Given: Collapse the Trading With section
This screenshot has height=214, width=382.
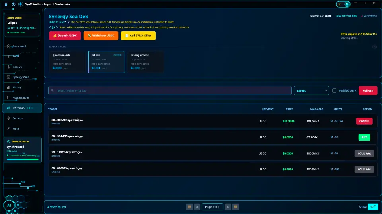Looking at the screenshot, I should [x=375, y=47].
